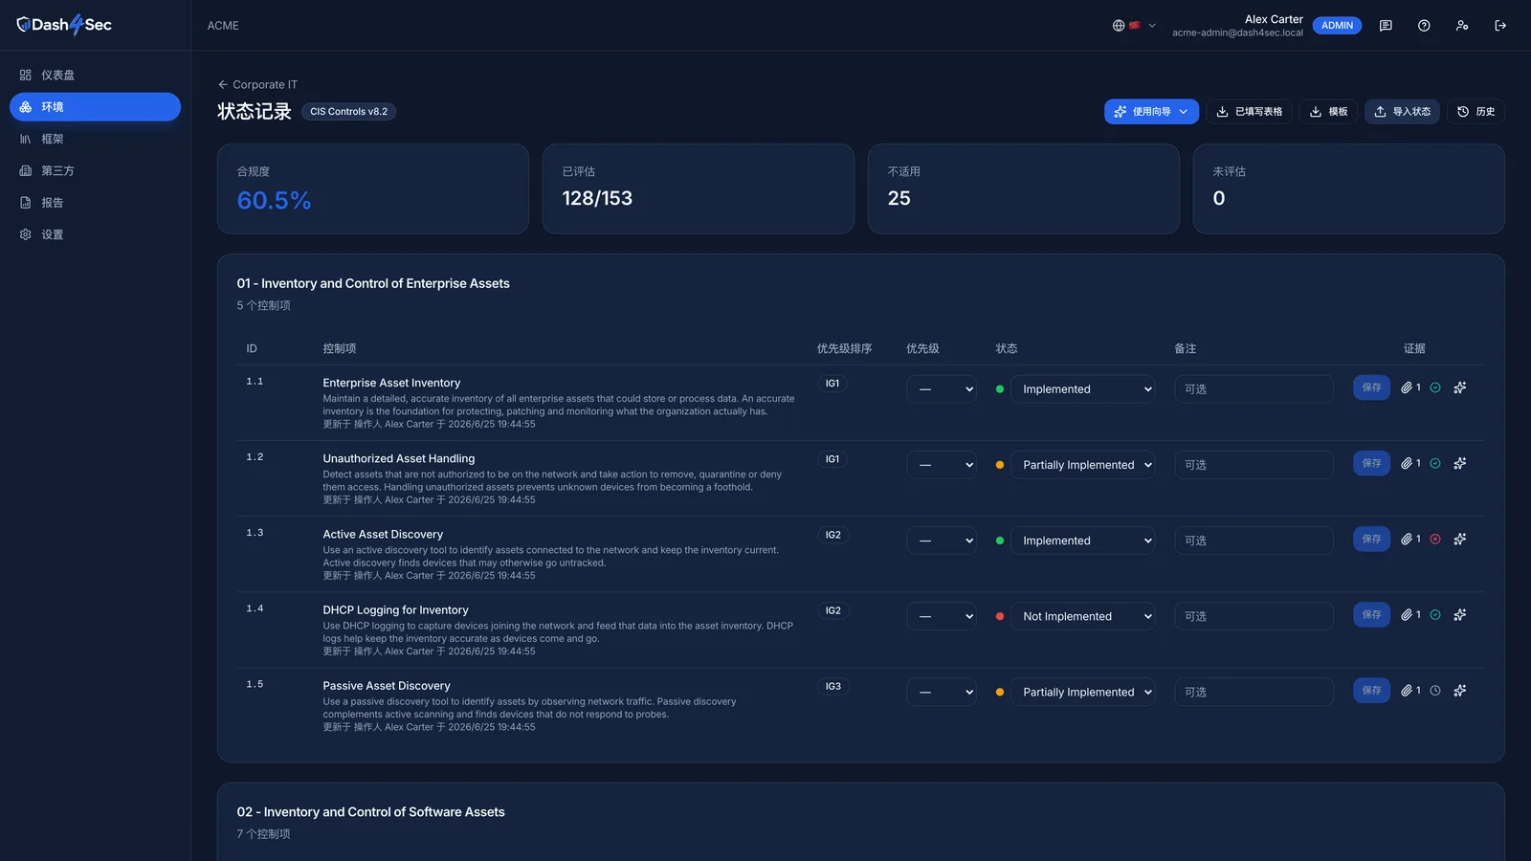
Task: Click the CIS Controls v8.2 badge
Action: [348, 112]
